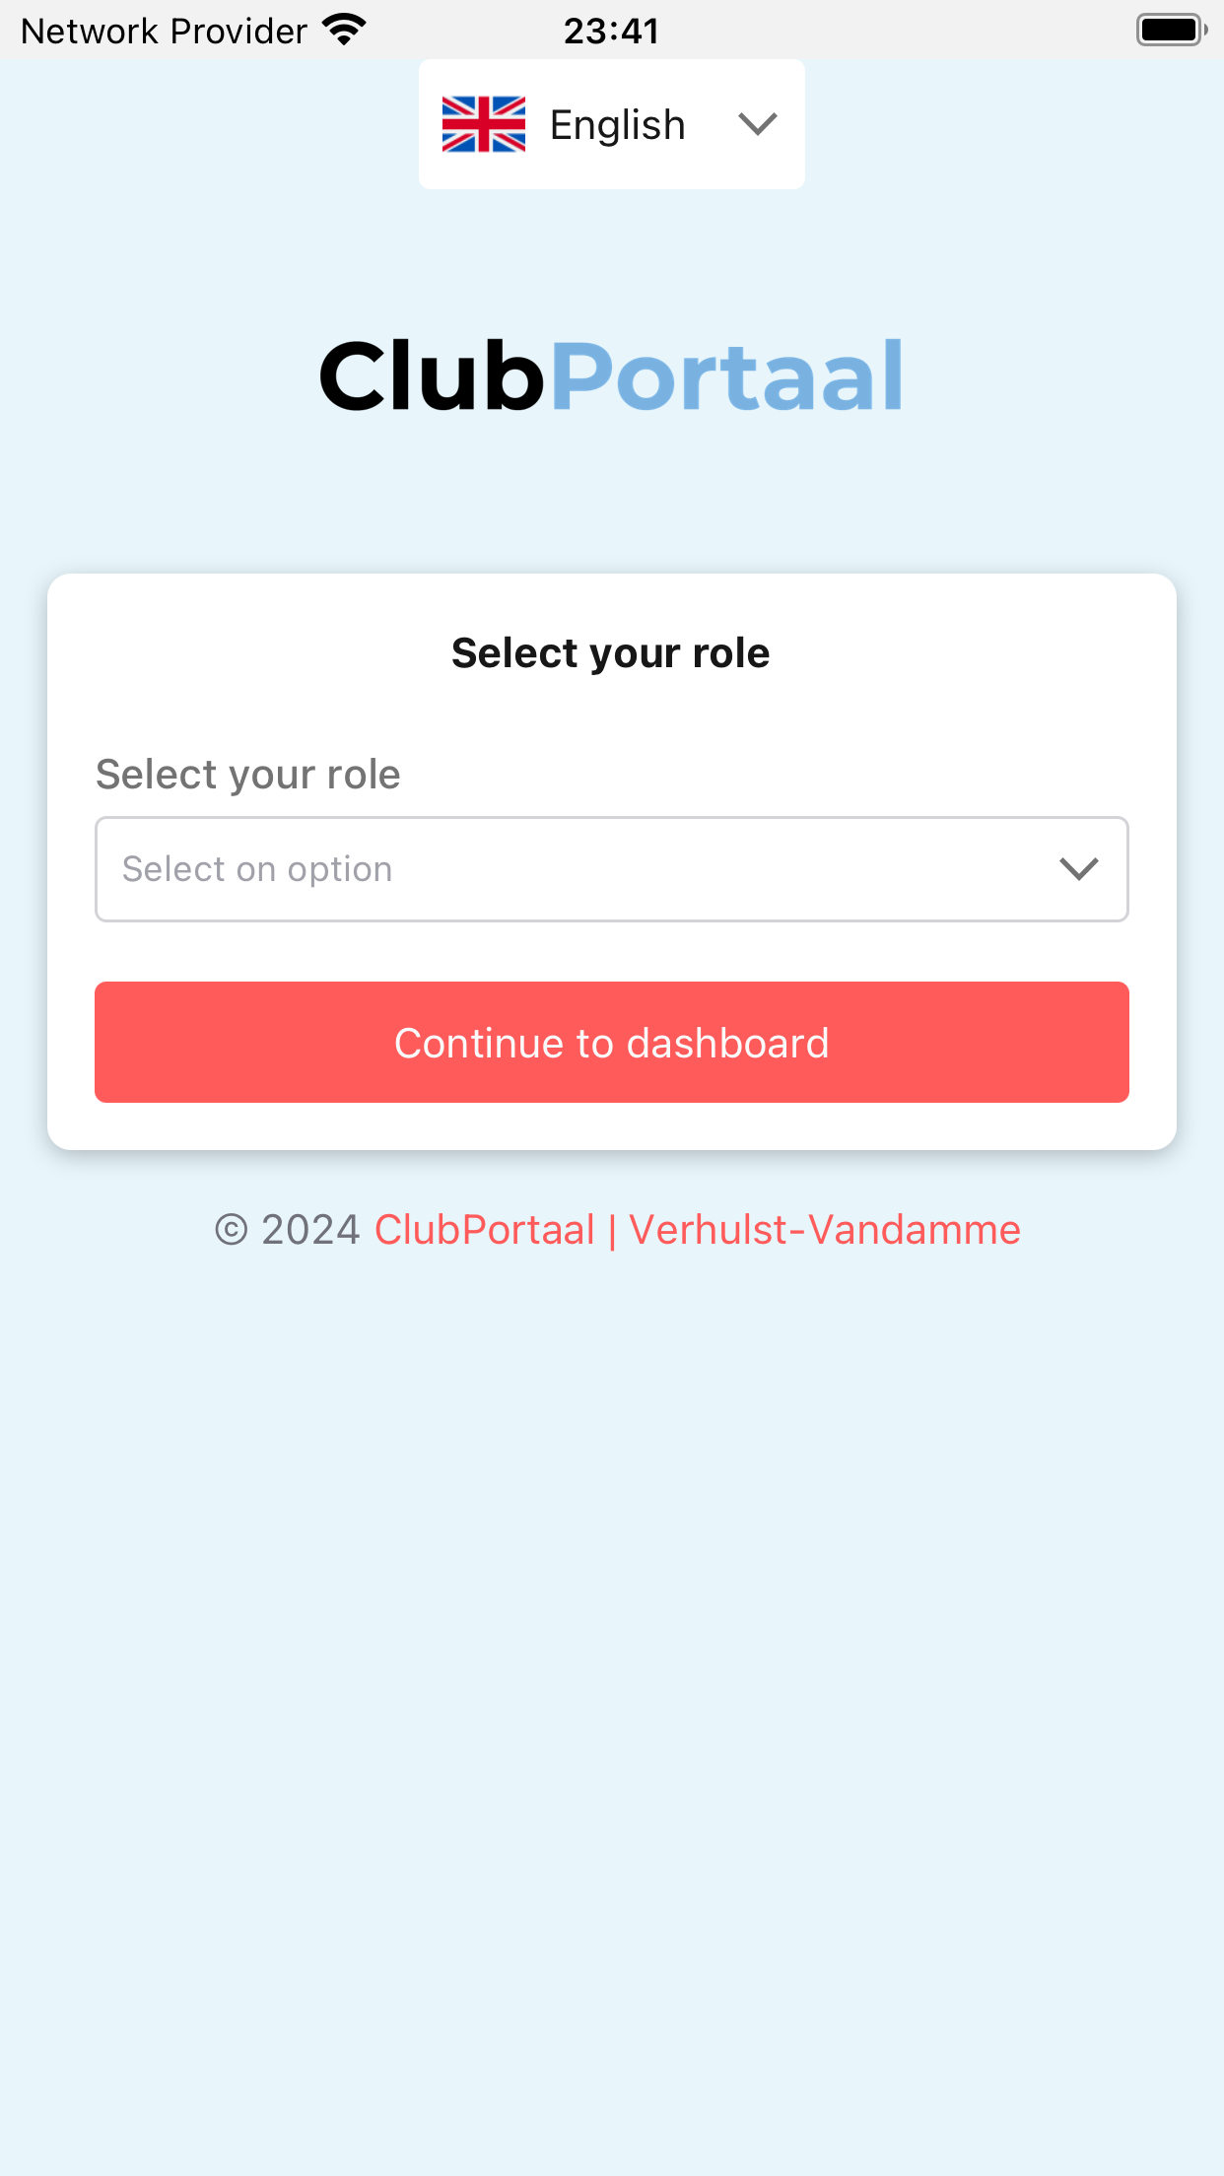
Task: Click the status bar clock showing 23:41
Action: (x=611, y=31)
